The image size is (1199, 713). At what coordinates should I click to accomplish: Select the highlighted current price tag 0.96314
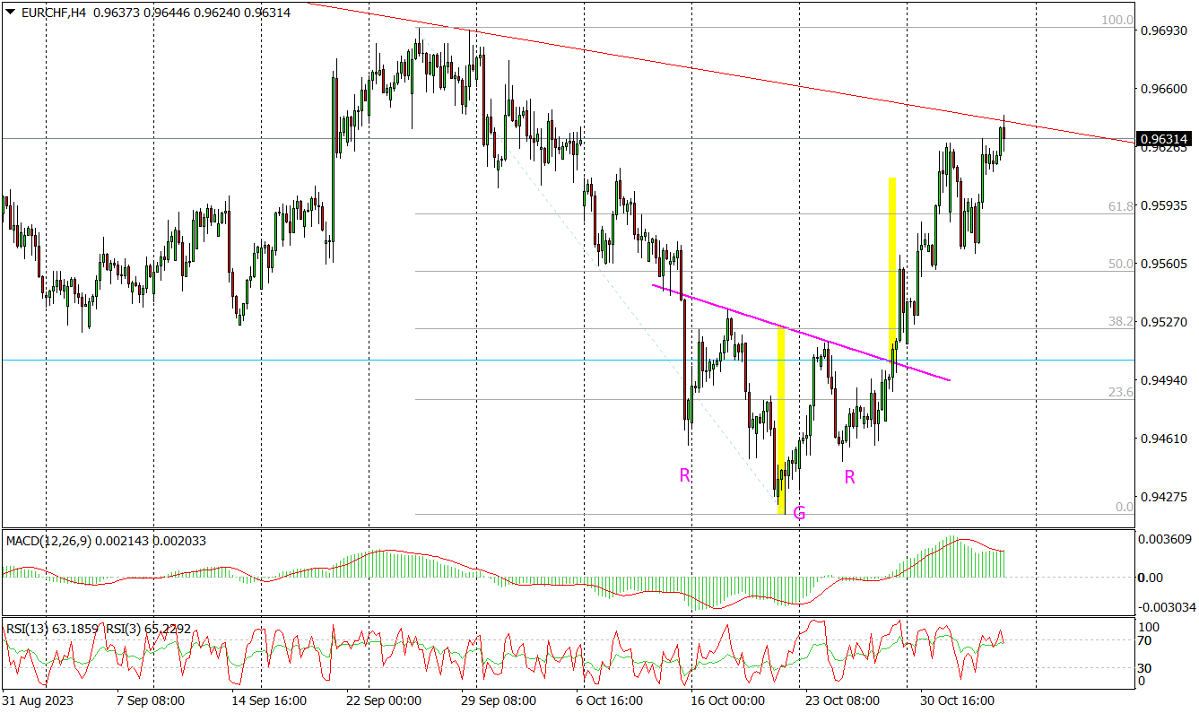pos(1163,139)
